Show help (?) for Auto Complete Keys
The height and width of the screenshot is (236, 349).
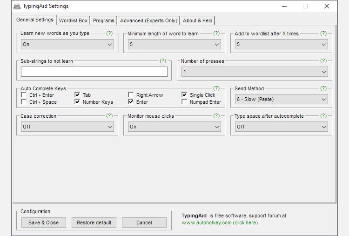coord(216,88)
